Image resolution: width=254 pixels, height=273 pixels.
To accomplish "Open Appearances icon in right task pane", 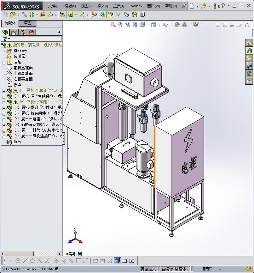I will (249, 73).
